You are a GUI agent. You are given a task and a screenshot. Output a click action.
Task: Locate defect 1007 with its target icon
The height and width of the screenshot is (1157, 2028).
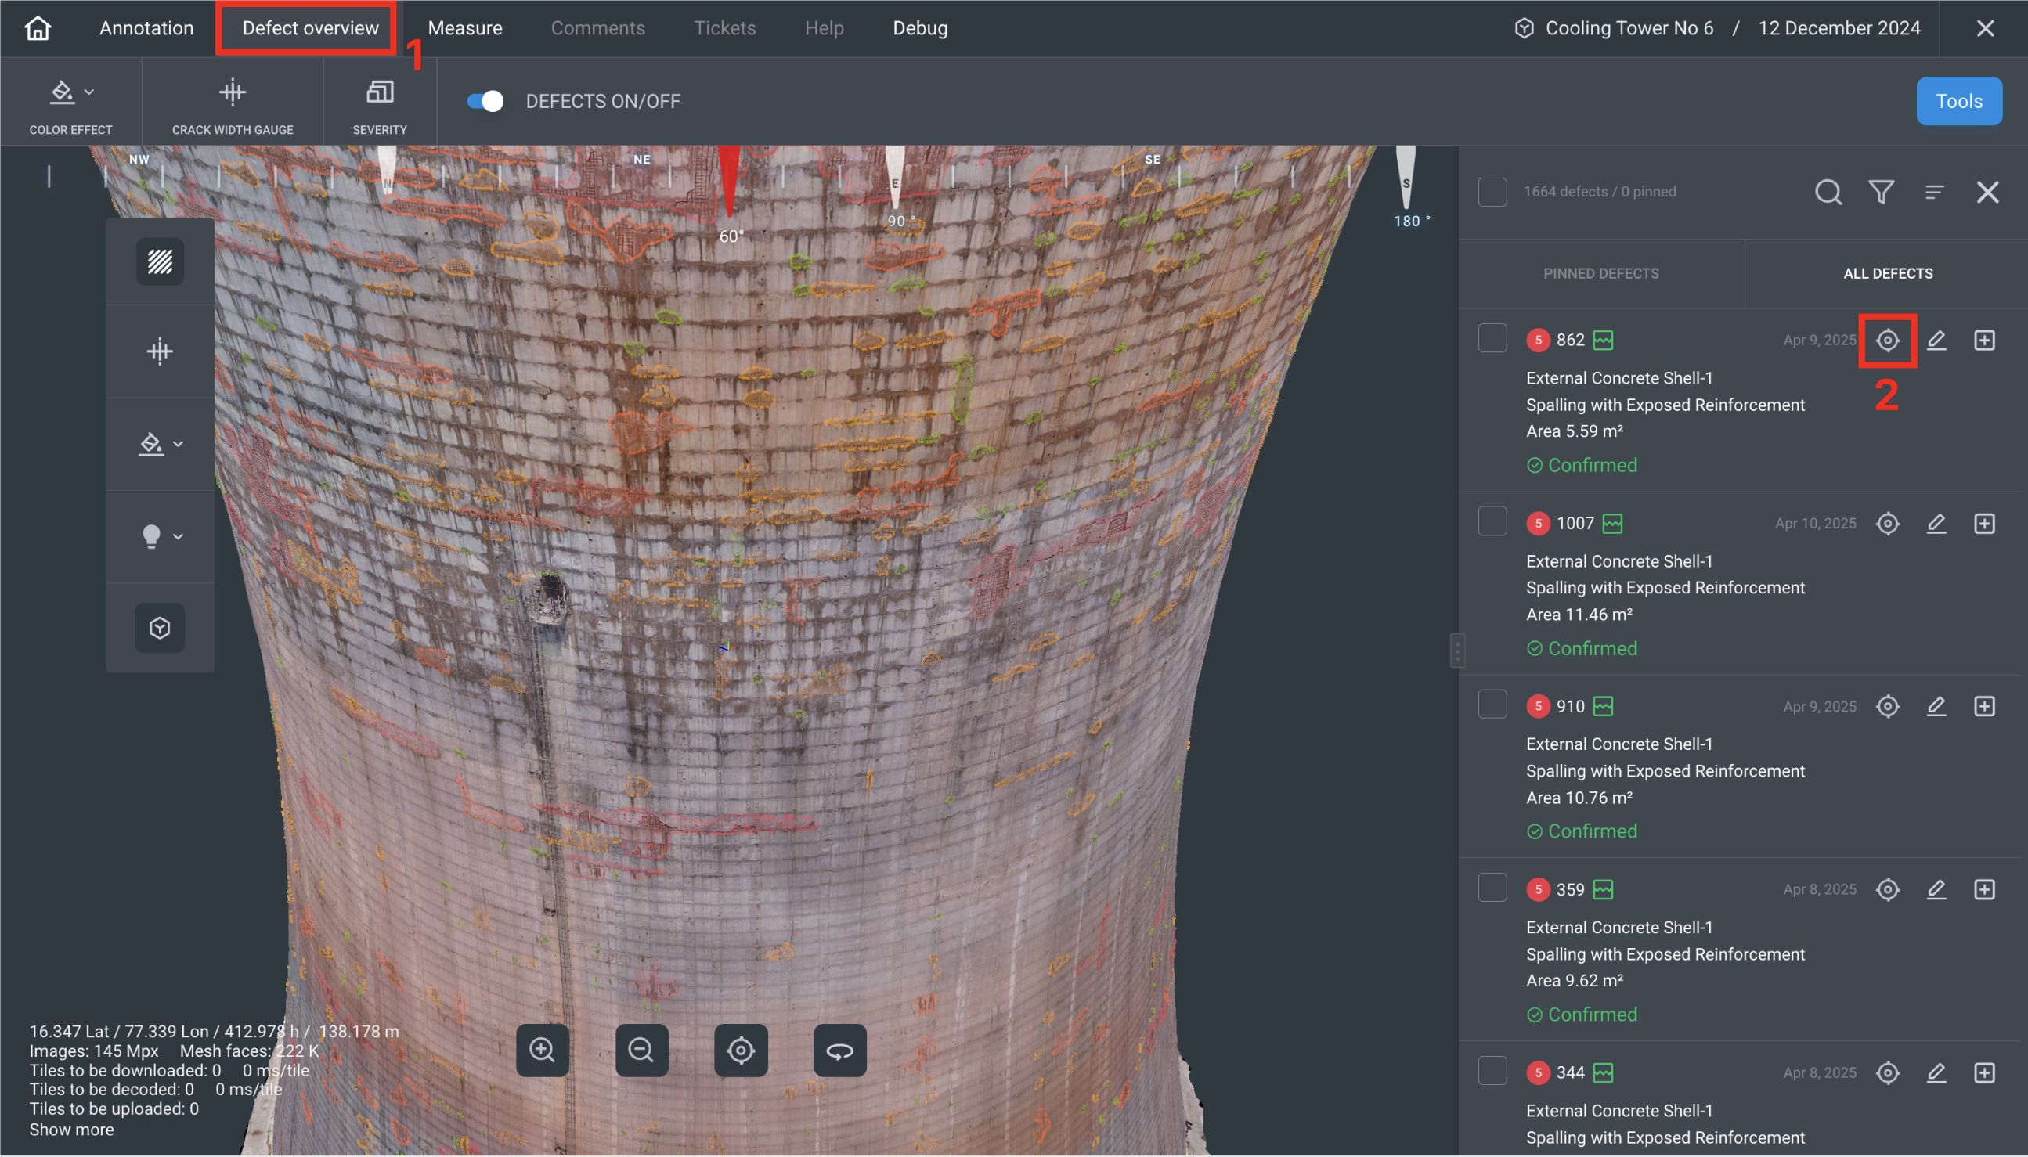point(1887,524)
